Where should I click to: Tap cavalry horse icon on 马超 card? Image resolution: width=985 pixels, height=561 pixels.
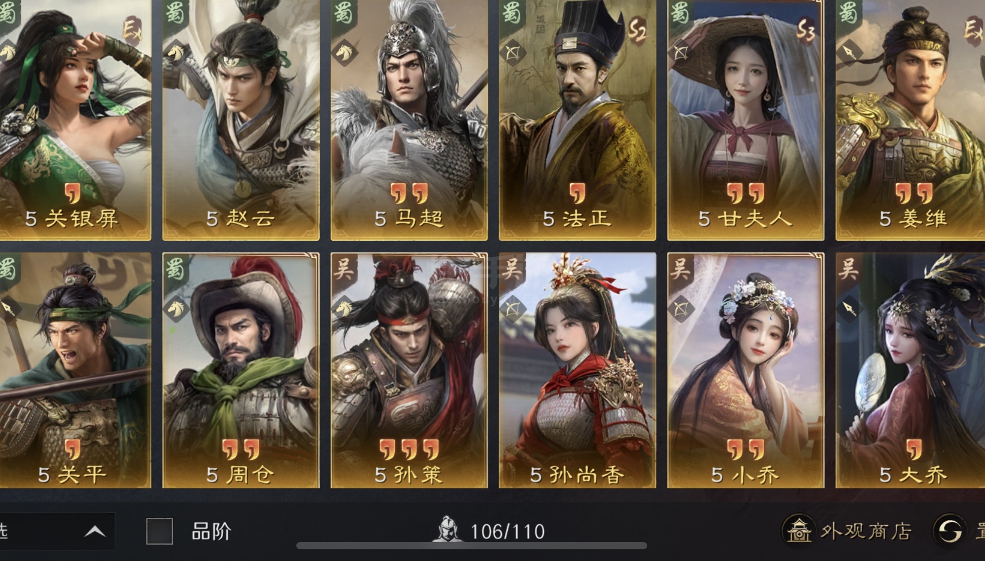click(x=345, y=53)
